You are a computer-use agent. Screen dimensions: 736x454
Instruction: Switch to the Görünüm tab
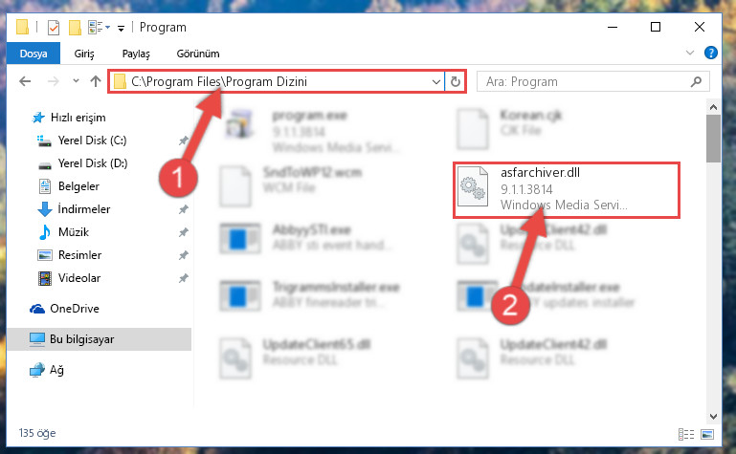pyautogui.click(x=198, y=54)
